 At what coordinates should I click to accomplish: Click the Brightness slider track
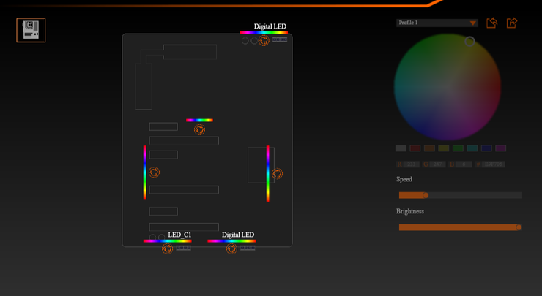[x=458, y=227]
